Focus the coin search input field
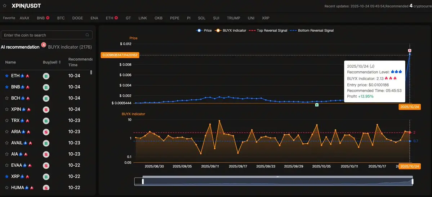This screenshot has width=432, height=197. (43, 35)
